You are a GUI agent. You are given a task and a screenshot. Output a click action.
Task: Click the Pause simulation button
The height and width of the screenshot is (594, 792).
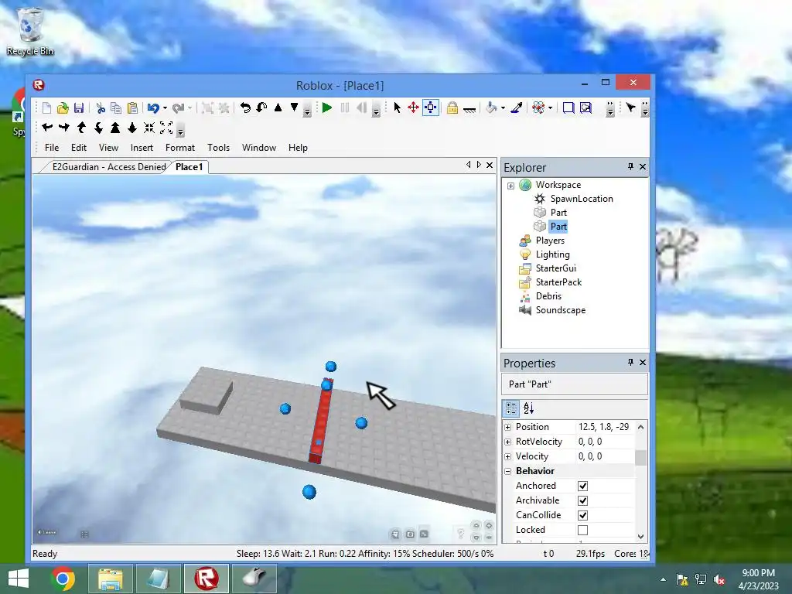pos(344,108)
